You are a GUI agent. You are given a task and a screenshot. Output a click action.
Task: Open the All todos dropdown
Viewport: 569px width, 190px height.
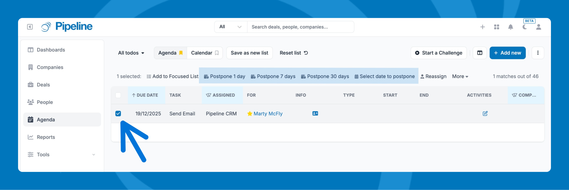coord(131,53)
